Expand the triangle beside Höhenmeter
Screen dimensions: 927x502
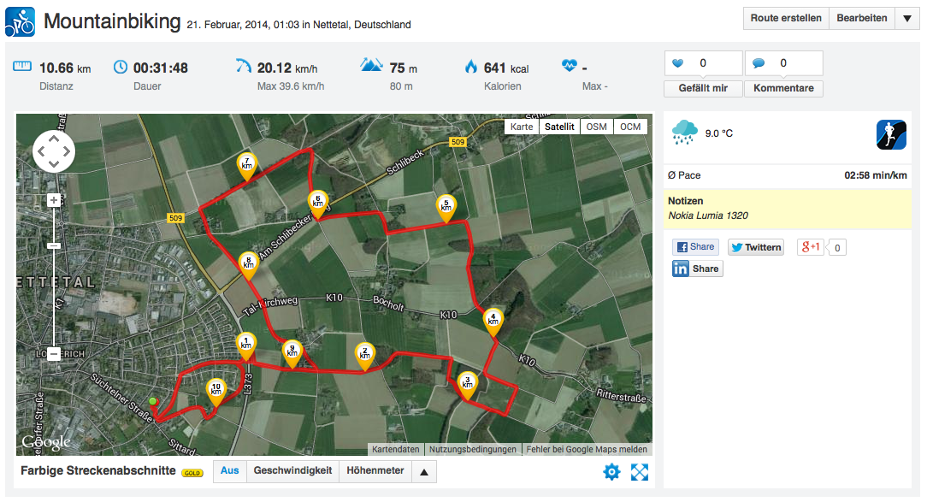(424, 472)
